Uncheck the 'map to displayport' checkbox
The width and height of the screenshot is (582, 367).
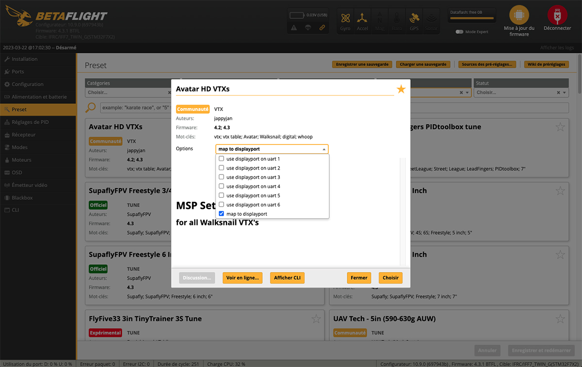click(222, 214)
